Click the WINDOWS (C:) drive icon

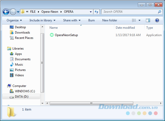click(12, 91)
